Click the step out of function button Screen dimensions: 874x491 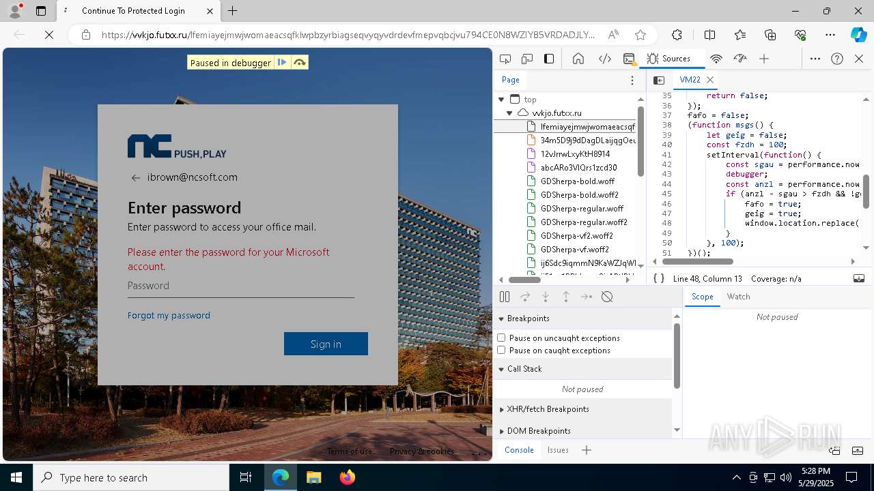[x=566, y=297]
